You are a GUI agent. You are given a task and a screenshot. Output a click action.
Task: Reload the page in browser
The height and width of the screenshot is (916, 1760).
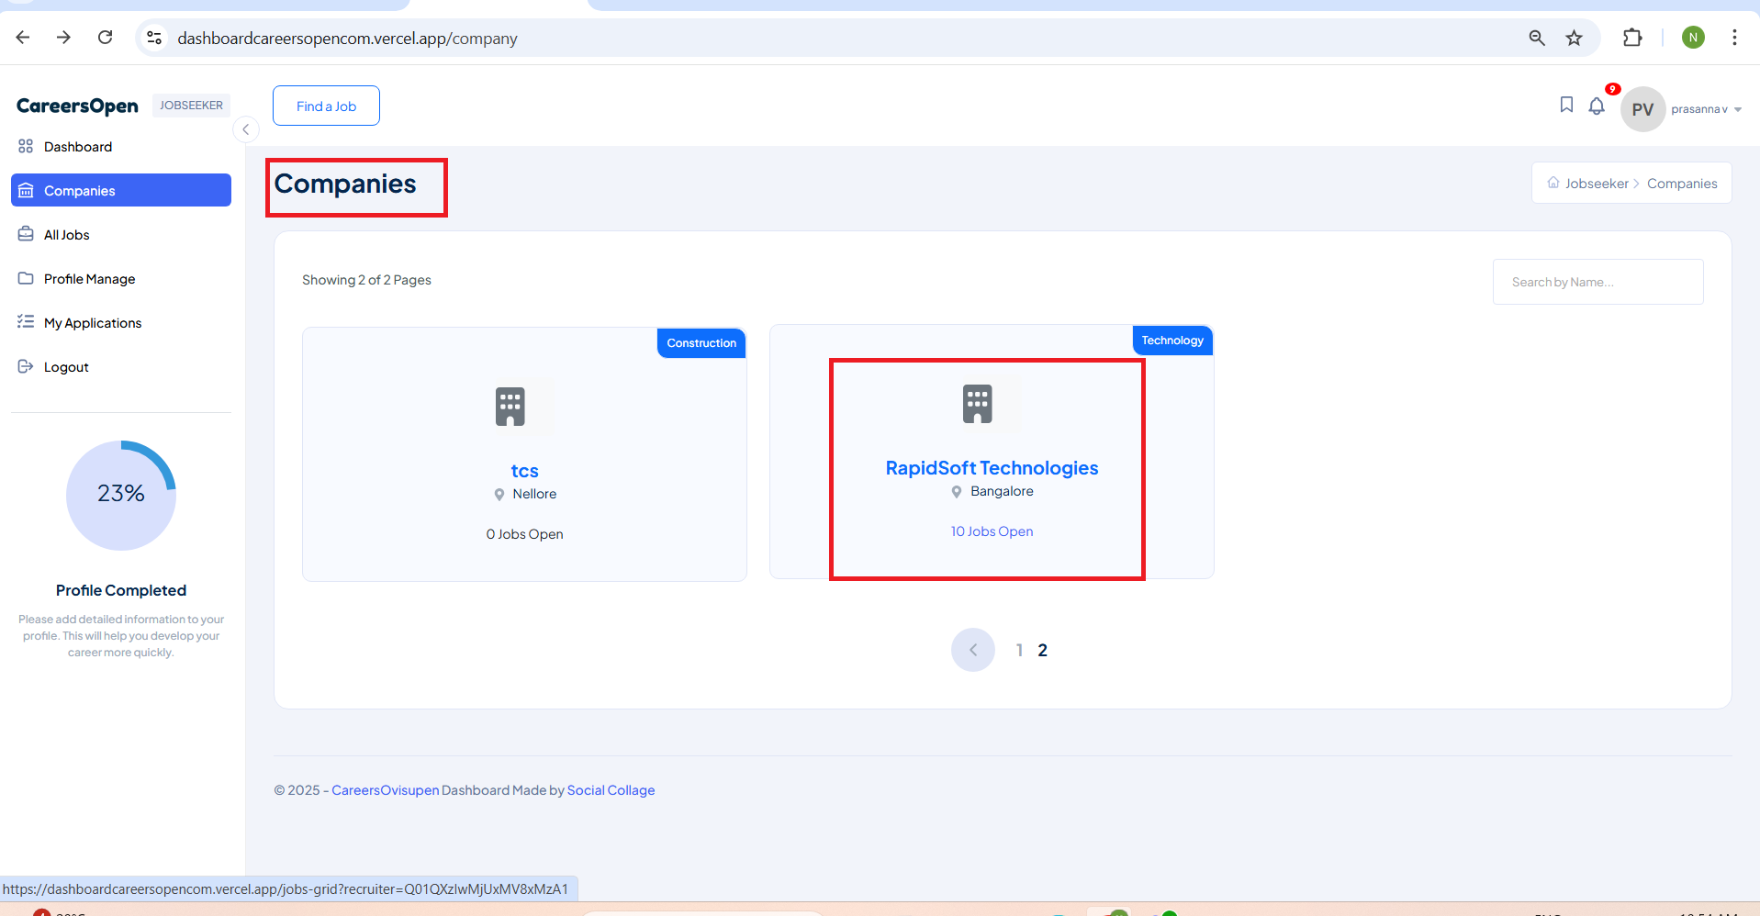coord(106,38)
